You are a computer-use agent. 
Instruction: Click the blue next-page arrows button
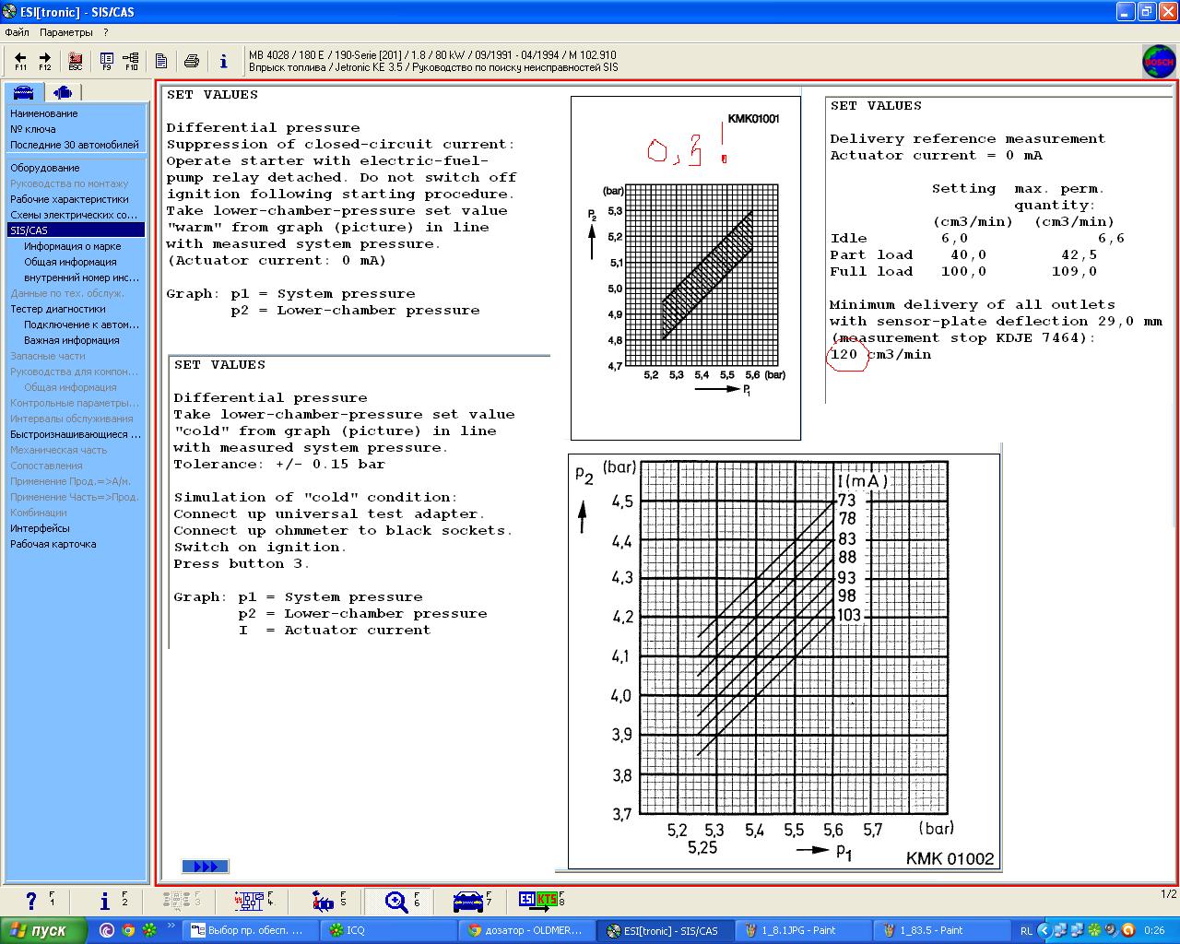point(205,867)
